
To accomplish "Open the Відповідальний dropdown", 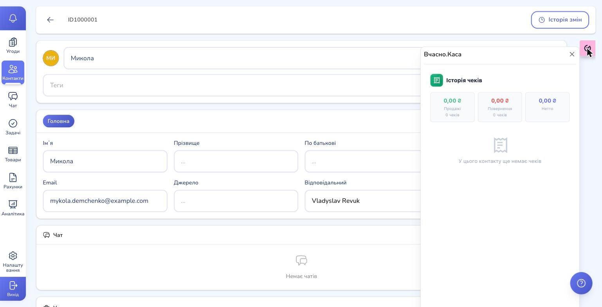I will (x=363, y=201).
